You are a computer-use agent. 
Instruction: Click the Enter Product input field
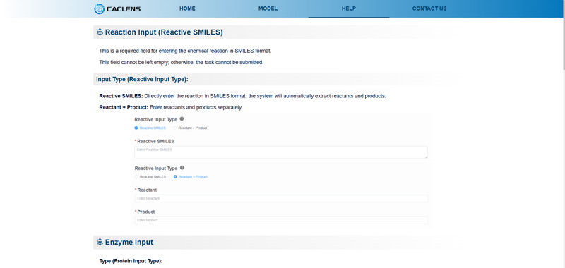pyautogui.click(x=281, y=220)
